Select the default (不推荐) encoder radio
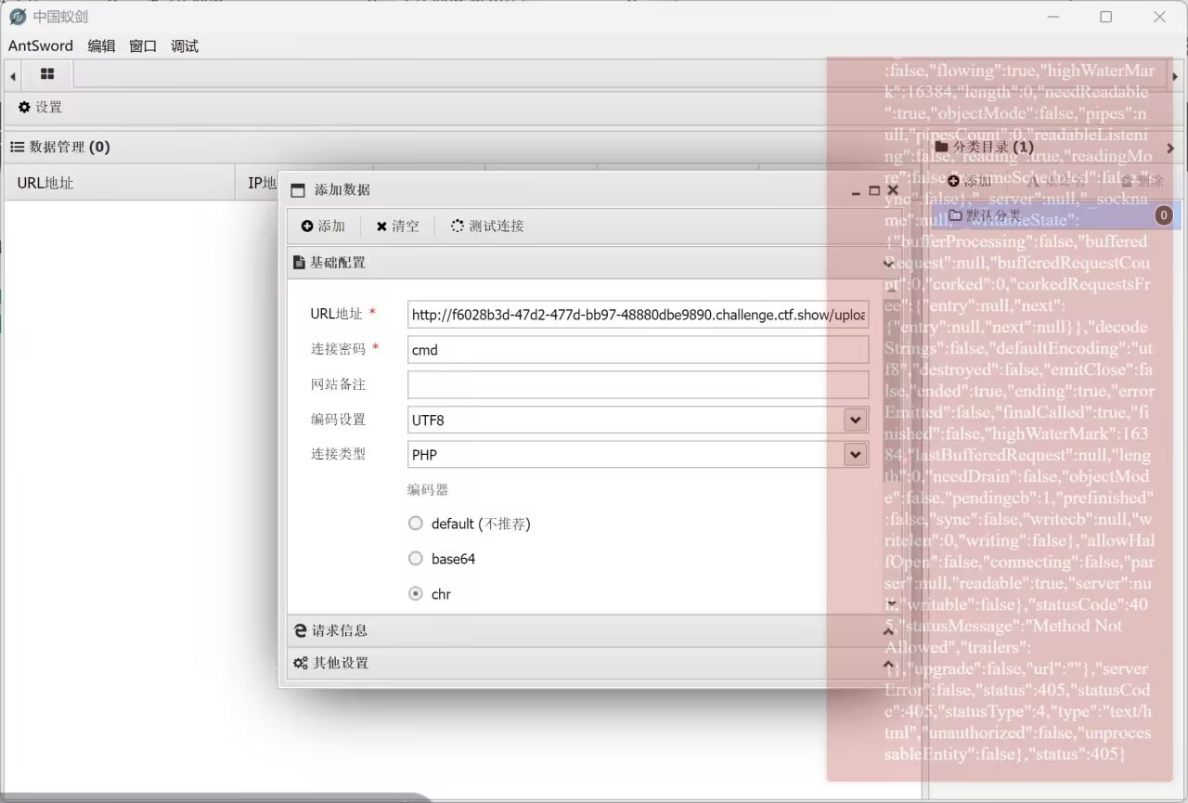This screenshot has width=1188, height=803. (416, 524)
